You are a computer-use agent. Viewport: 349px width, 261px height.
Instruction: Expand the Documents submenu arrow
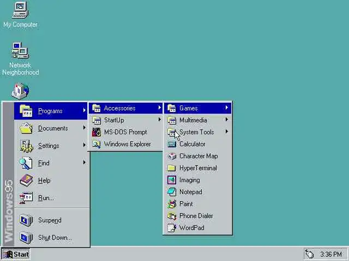tap(85, 127)
